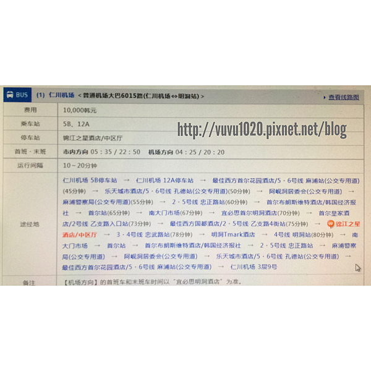The image size is (371, 371).
Task: Select the 费用 row label
Action: pos(30,110)
